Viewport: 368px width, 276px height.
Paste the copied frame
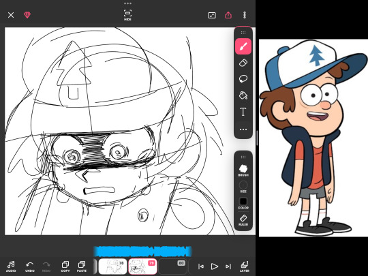click(82, 266)
